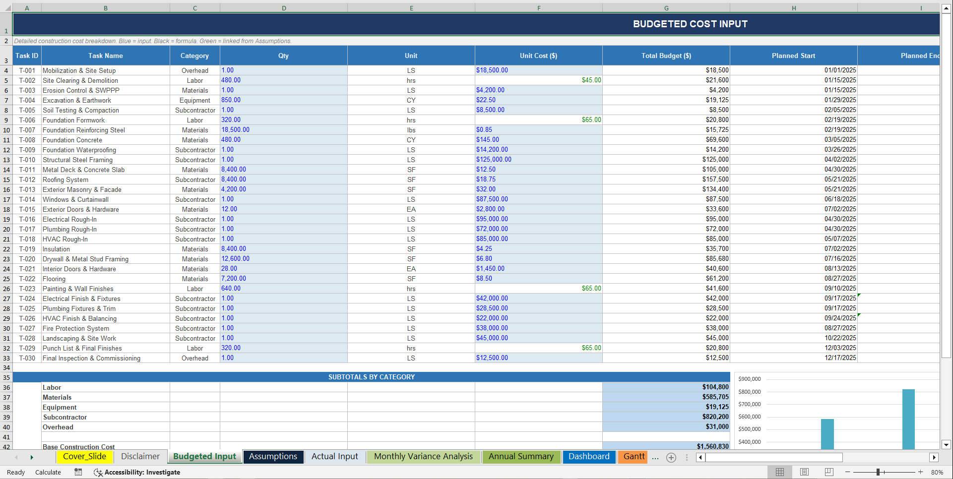Switch to the Assumptions sheet tab
953x479 pixels.
coord(273,457)
